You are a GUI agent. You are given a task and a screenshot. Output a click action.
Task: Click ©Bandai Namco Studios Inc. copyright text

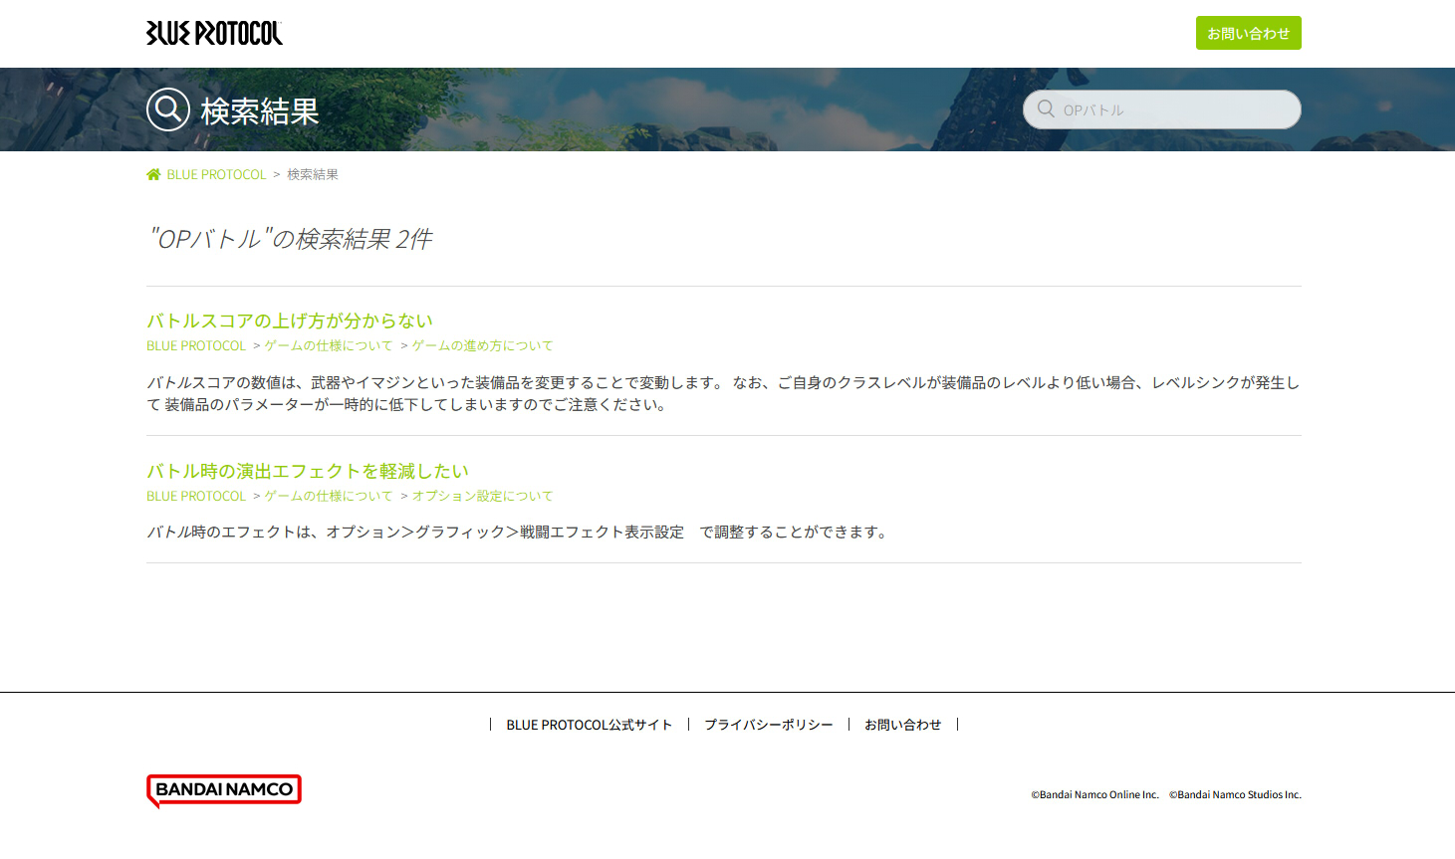pos(1235,794)
